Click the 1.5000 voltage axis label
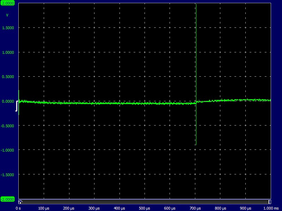 8,28
